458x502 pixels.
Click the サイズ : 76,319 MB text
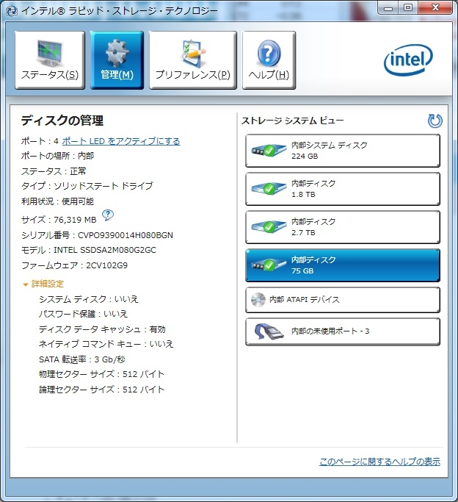pos(59,220)
